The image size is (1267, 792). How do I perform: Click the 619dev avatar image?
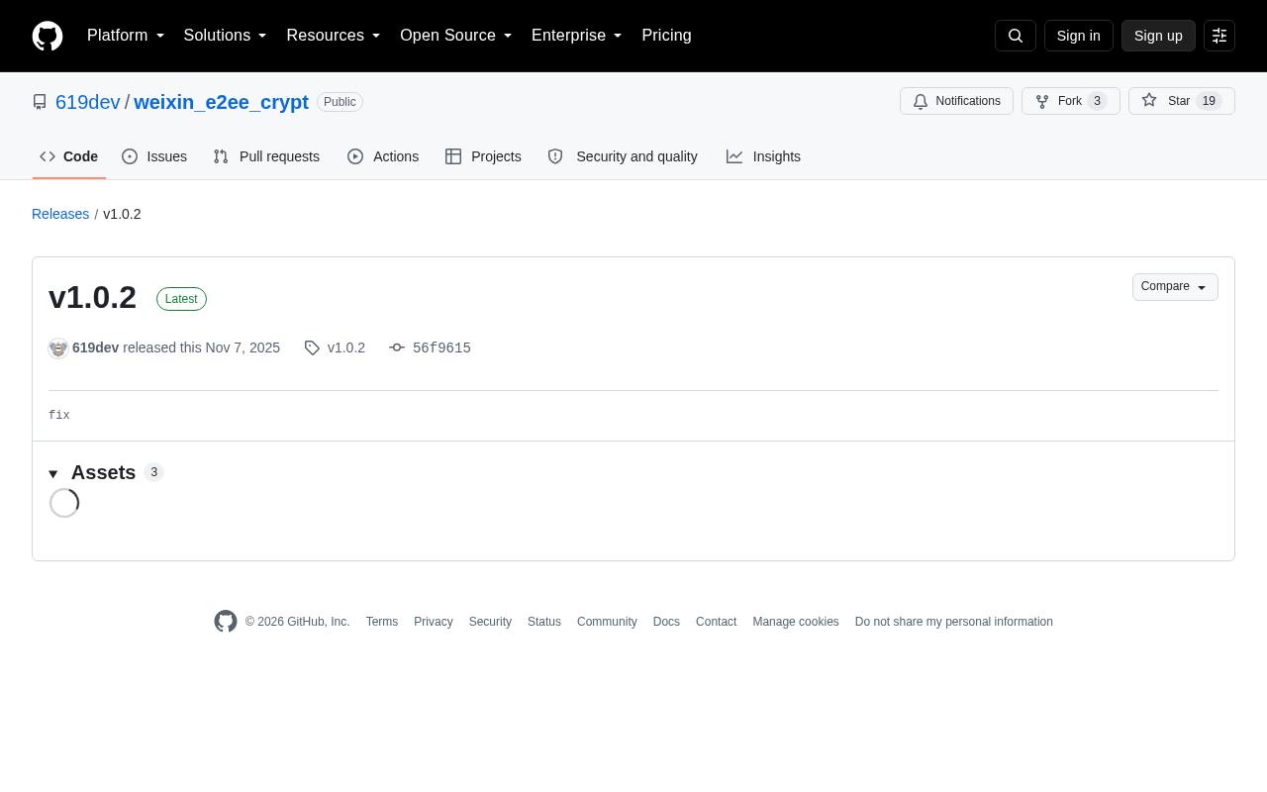point(58,347)
